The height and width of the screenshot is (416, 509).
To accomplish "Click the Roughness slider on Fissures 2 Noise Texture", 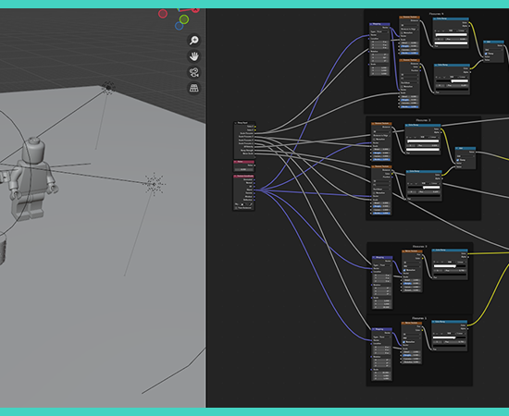I will (x=412, y=284).
